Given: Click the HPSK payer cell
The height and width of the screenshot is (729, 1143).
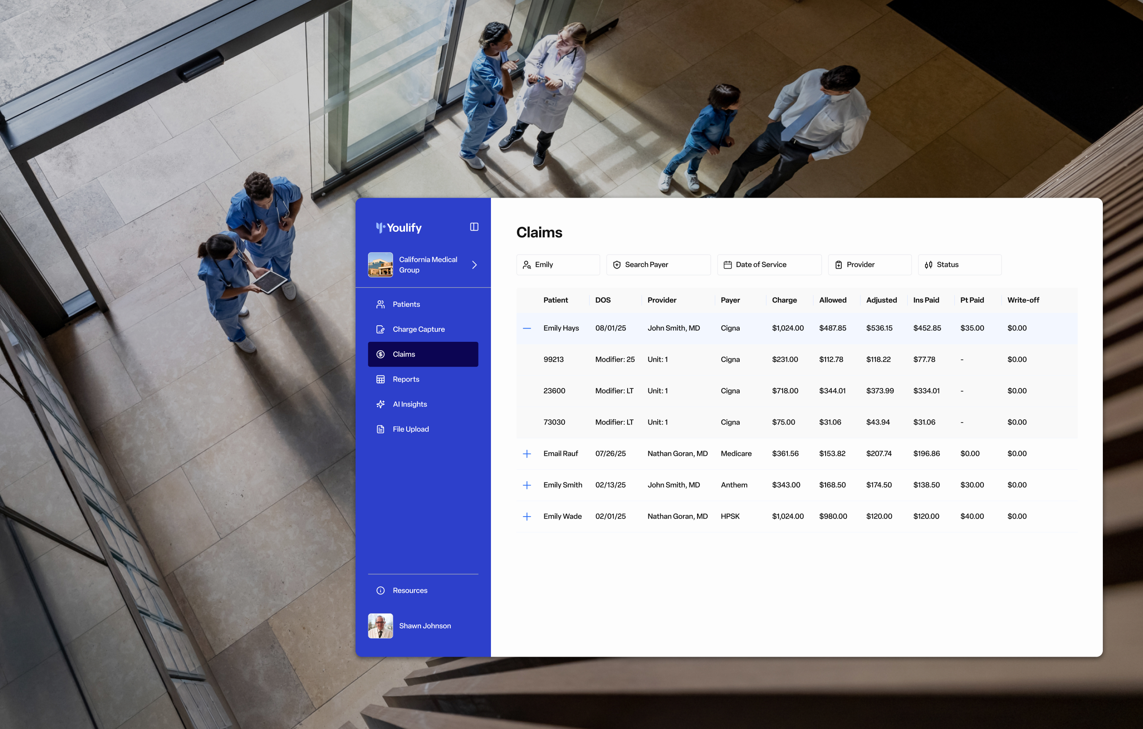Looking at the screenshot, I should point(730,517).
